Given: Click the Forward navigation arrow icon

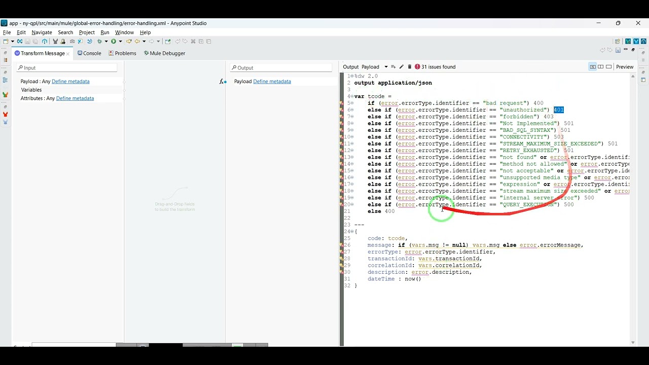Looking at the screenshot, I should click(x=152, y=42).
